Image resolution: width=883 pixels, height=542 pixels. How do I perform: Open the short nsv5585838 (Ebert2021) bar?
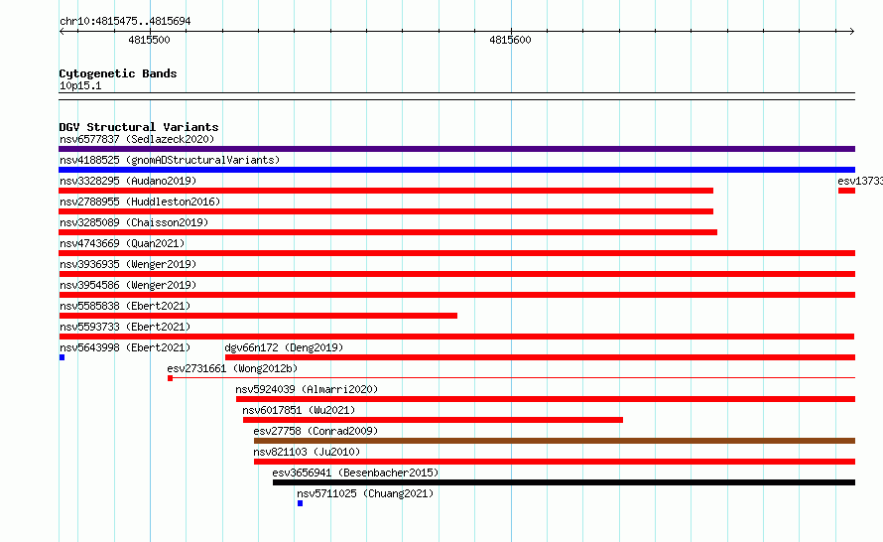pos(258,316)
